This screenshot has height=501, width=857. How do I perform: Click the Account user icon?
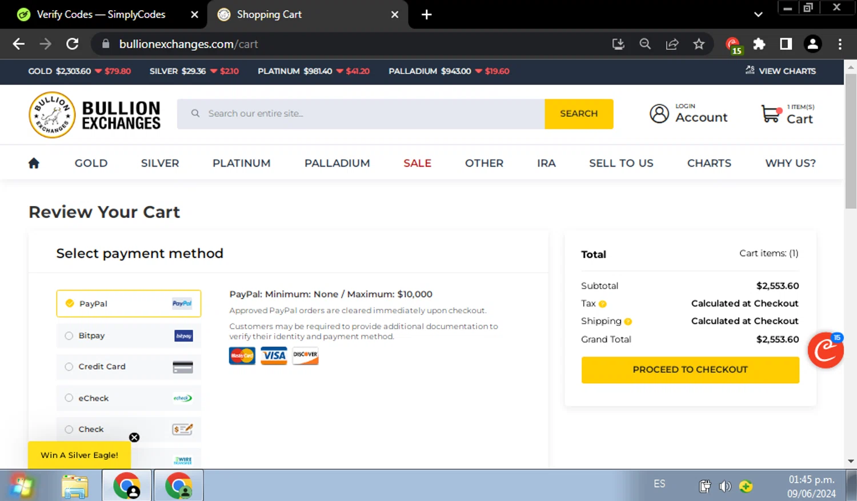pyautogui.click(x=659, y=114)
